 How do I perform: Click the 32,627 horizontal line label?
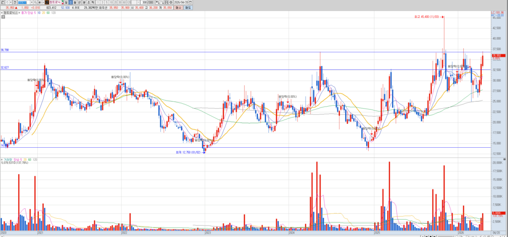pos(4,67)
